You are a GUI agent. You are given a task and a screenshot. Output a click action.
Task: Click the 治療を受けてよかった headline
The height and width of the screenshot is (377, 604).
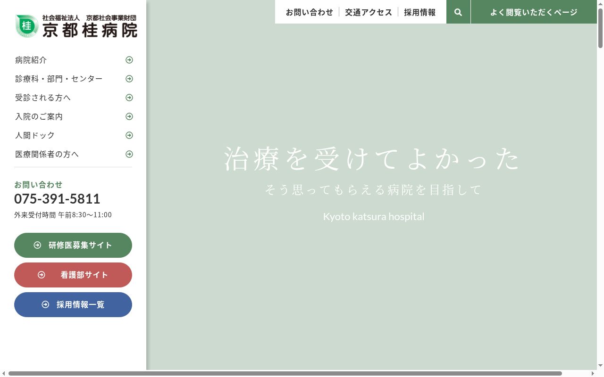click(372, 158)
